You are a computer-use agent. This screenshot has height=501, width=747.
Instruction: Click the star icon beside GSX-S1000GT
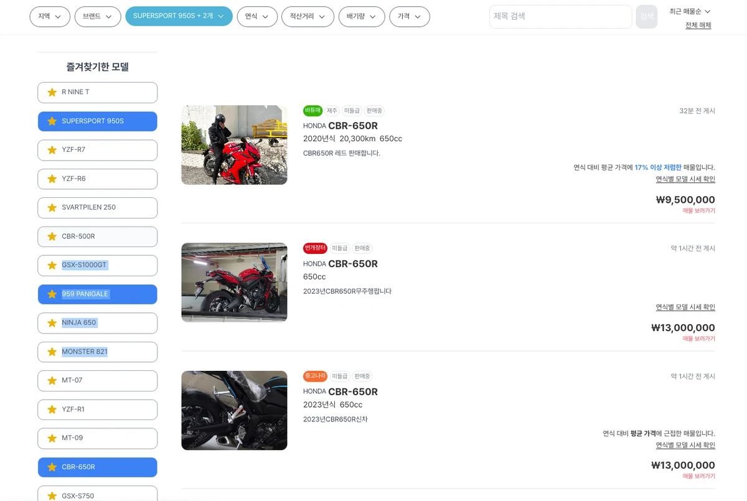coord(52,266)
